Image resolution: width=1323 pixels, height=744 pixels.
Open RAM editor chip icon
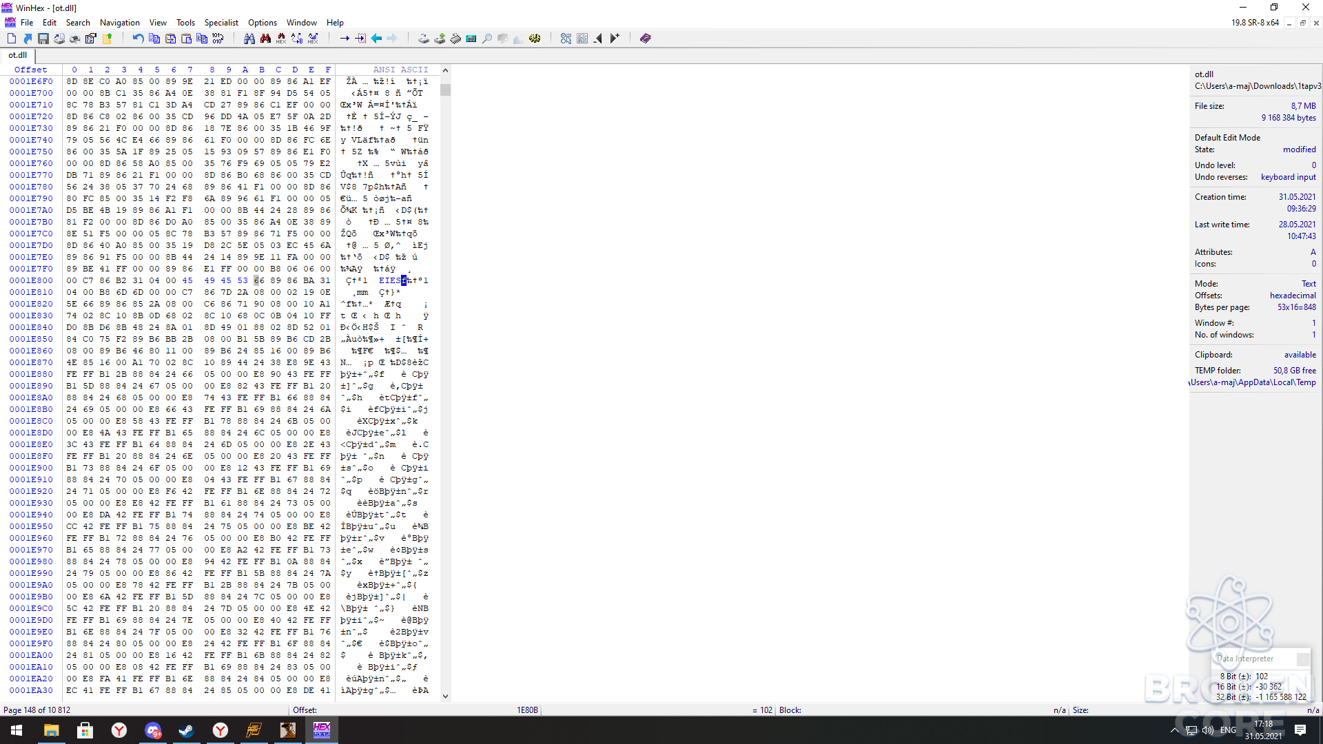click(x=455, y=39)
